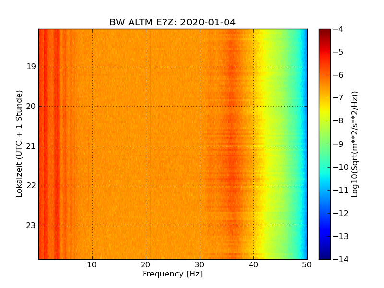Viewport: 384px width, 288px height.
Task: Click the y-axis tick label 19
Action: [31, 67]
